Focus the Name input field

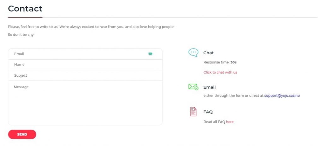pyautogui.click(x=85, y=65)
